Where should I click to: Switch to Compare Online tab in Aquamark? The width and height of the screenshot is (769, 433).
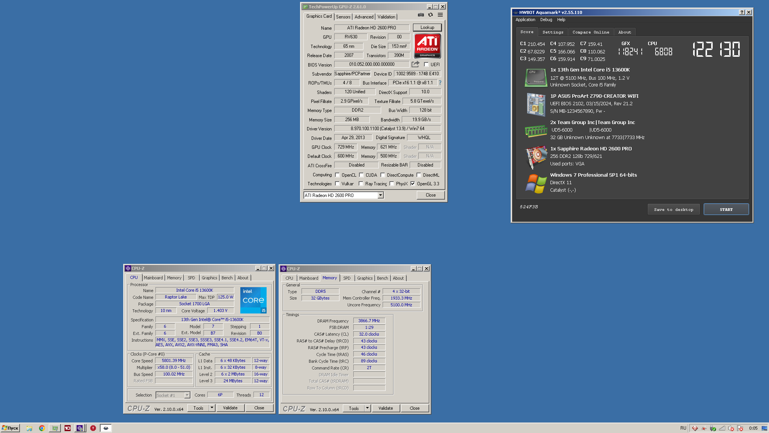(591, 32)
